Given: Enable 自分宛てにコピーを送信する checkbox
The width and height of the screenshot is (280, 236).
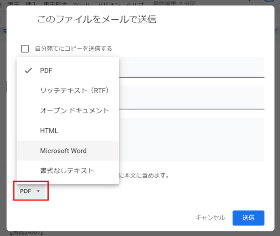Looking at the screenshot, I should coord(24,49).
